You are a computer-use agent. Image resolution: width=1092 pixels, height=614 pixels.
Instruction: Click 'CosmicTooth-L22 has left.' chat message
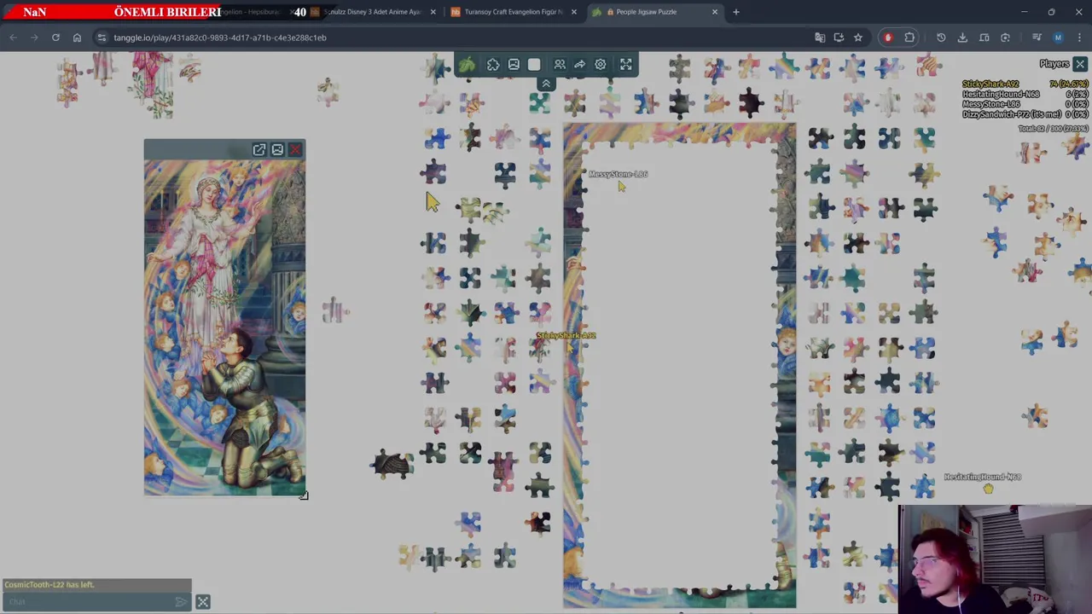pyautogui.click(x=49, y=585)
